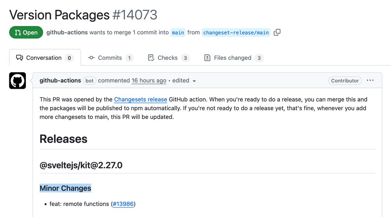
Task: Click the Conversation tab speech bubble icon
Action: 20,57
